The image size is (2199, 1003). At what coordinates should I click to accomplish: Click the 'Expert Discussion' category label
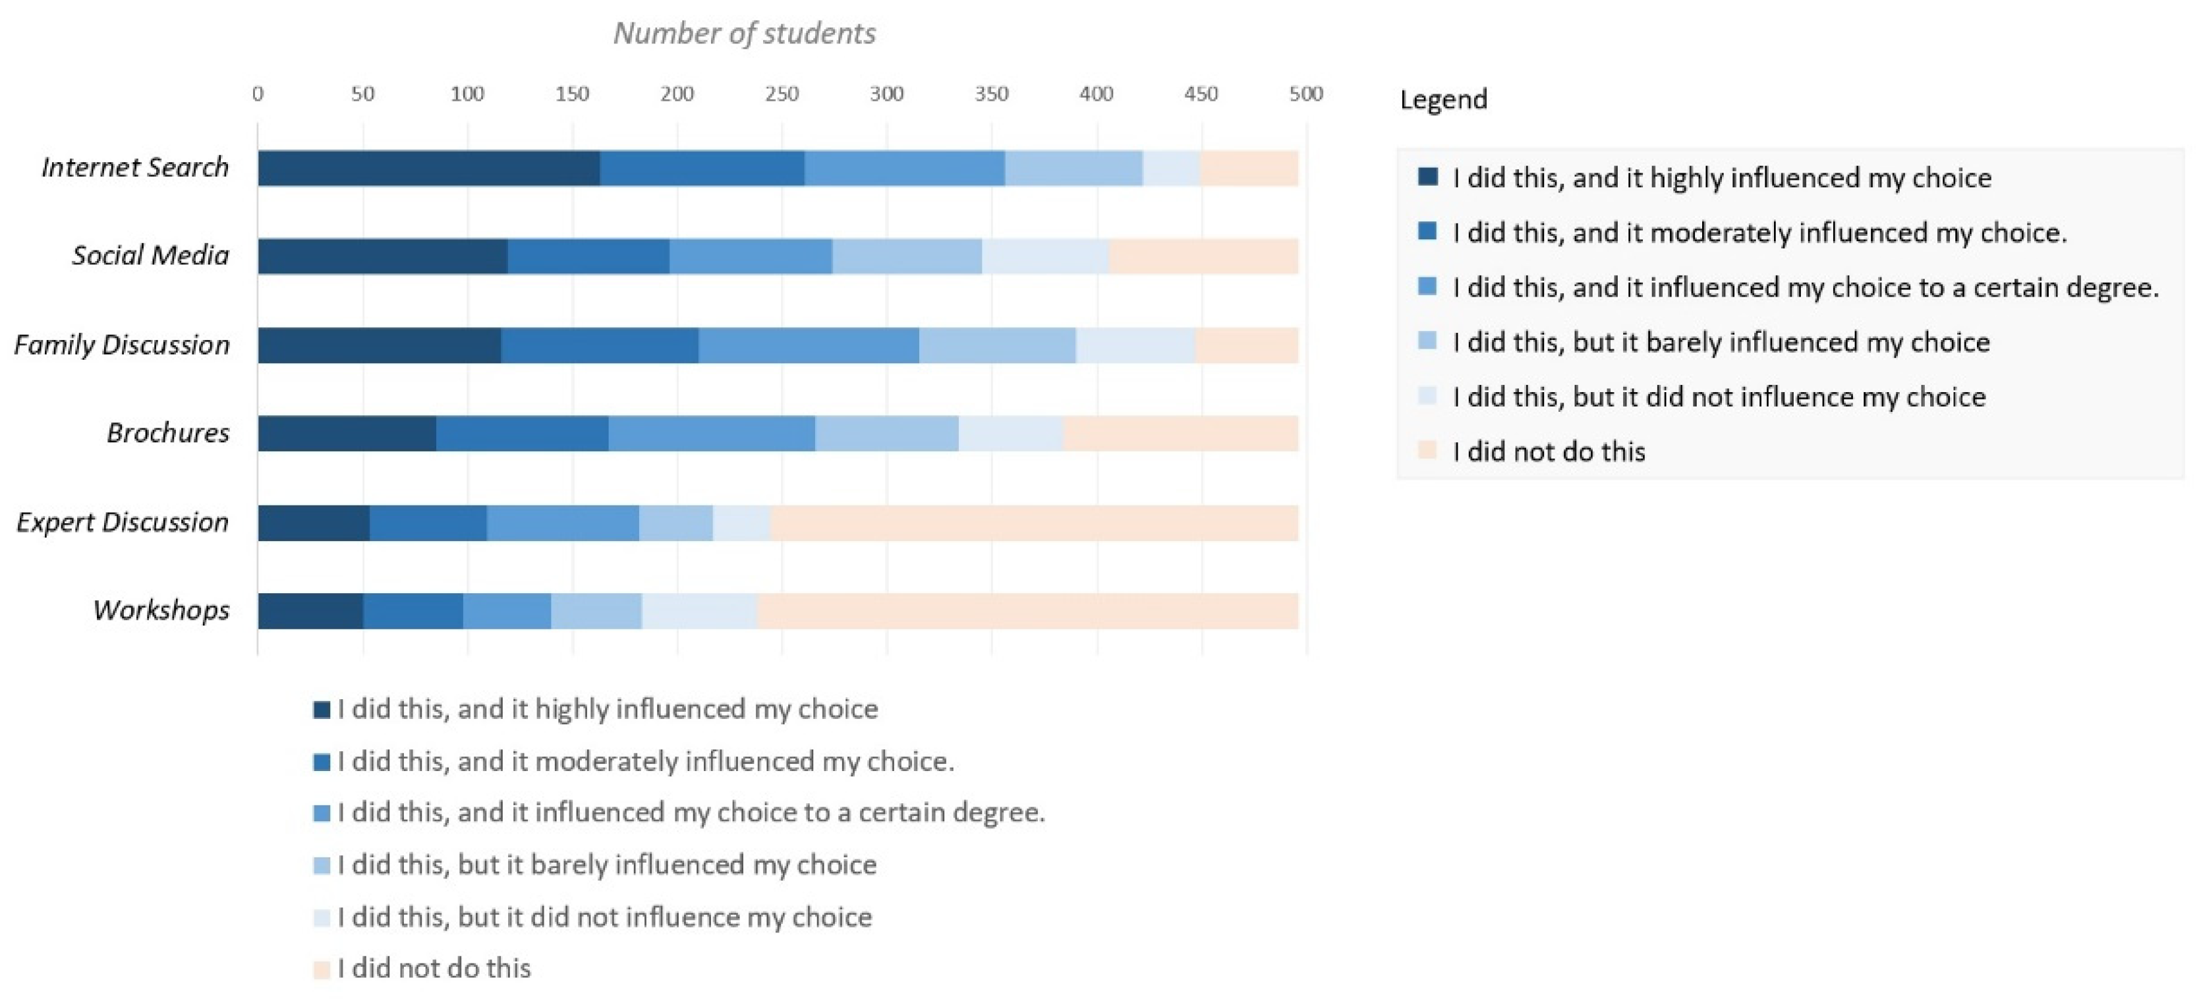(x=123, y=523)
